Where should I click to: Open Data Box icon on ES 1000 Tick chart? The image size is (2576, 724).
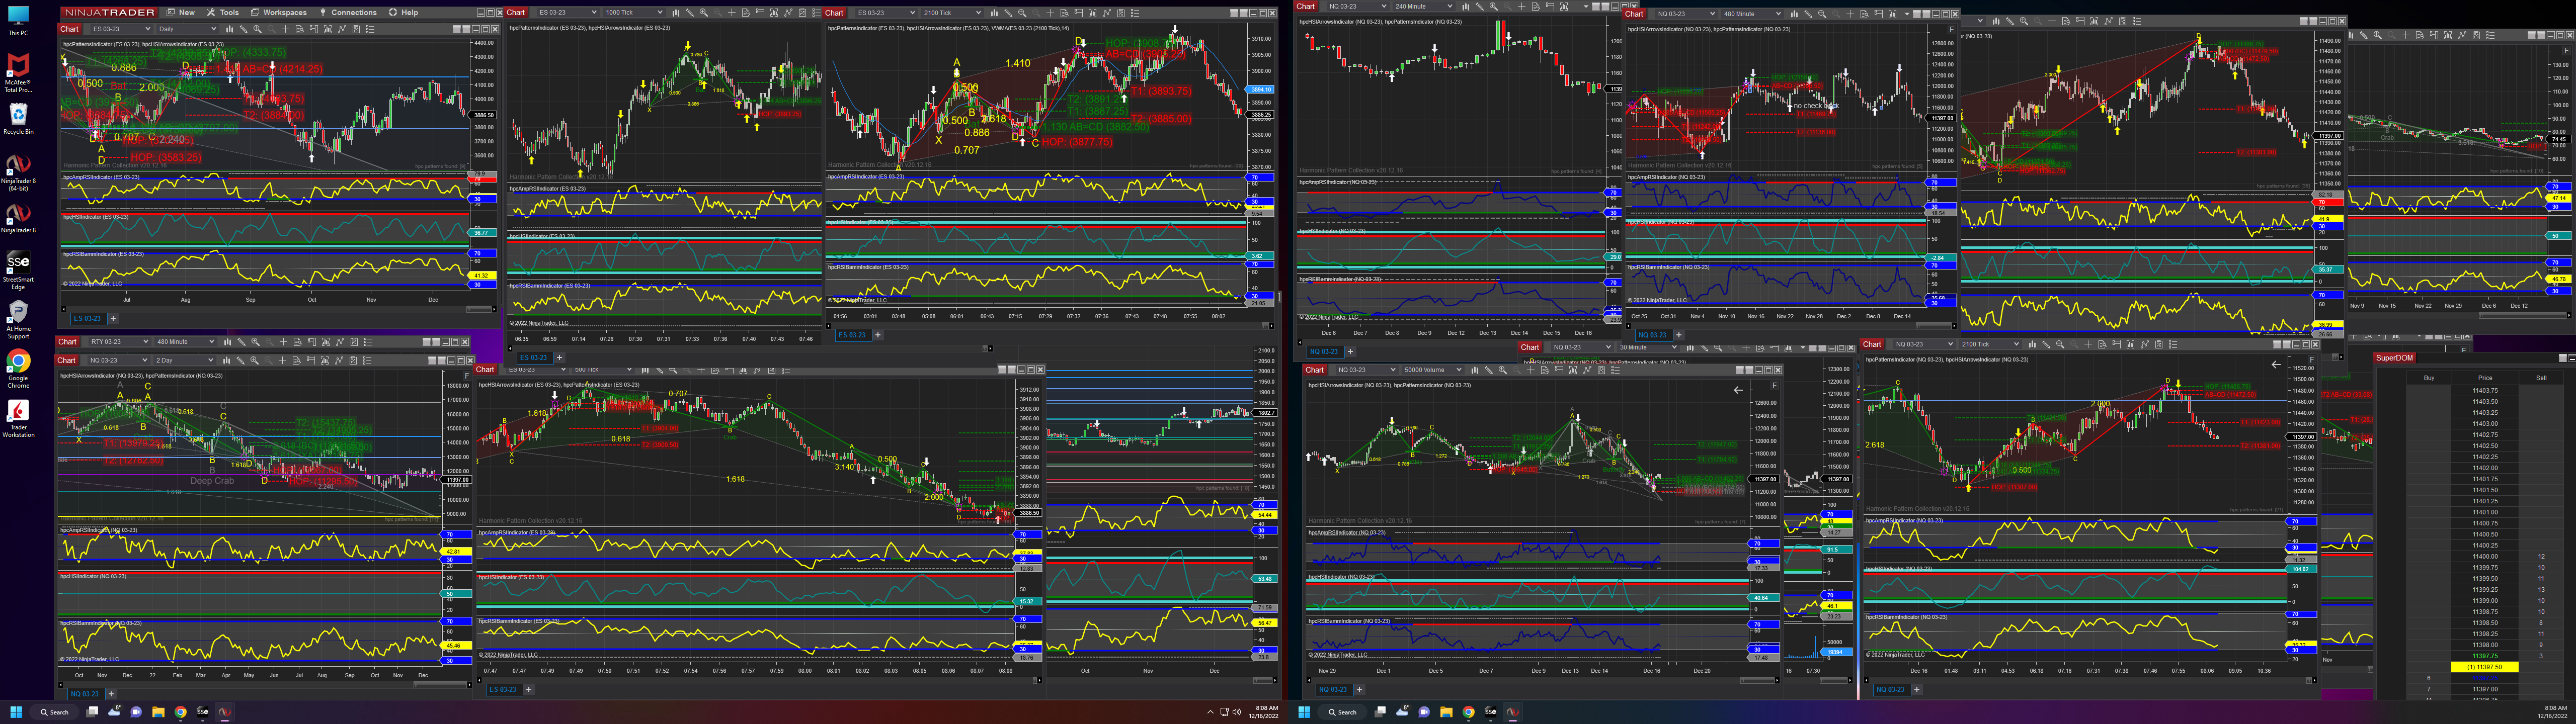coord(746,13)
